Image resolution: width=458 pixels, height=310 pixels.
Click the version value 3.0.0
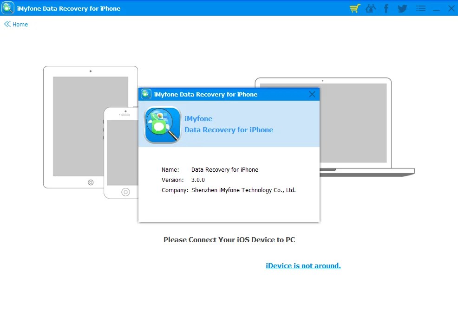point(198,180)
